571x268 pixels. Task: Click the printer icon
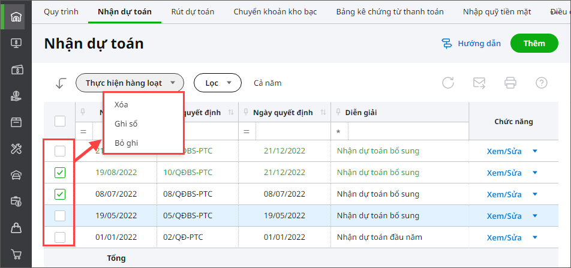click(x=510, y=83)
